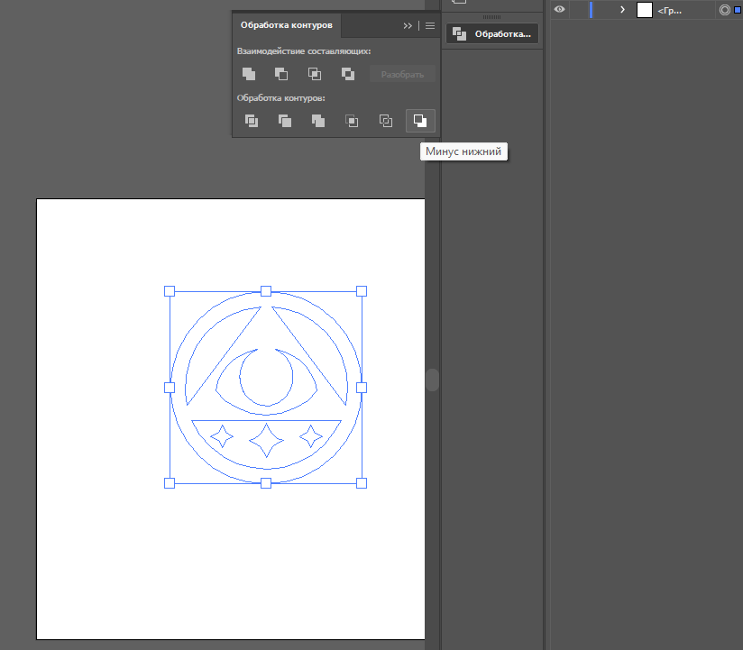The width and height of the screenshot is (743, 650).
Task: Click the layer target circle icon
Action: [x=725, y=10]
